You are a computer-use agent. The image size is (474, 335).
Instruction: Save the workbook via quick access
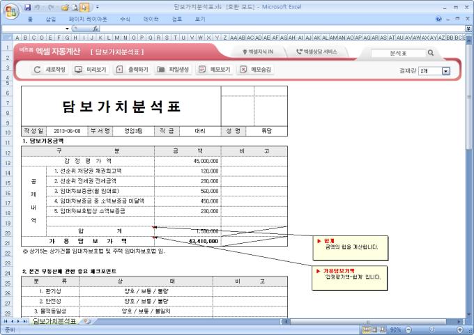pos(27,8)
